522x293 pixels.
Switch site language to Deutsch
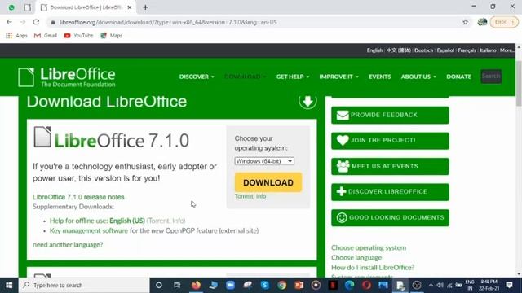pyautogui.click(x=424, y=50)
